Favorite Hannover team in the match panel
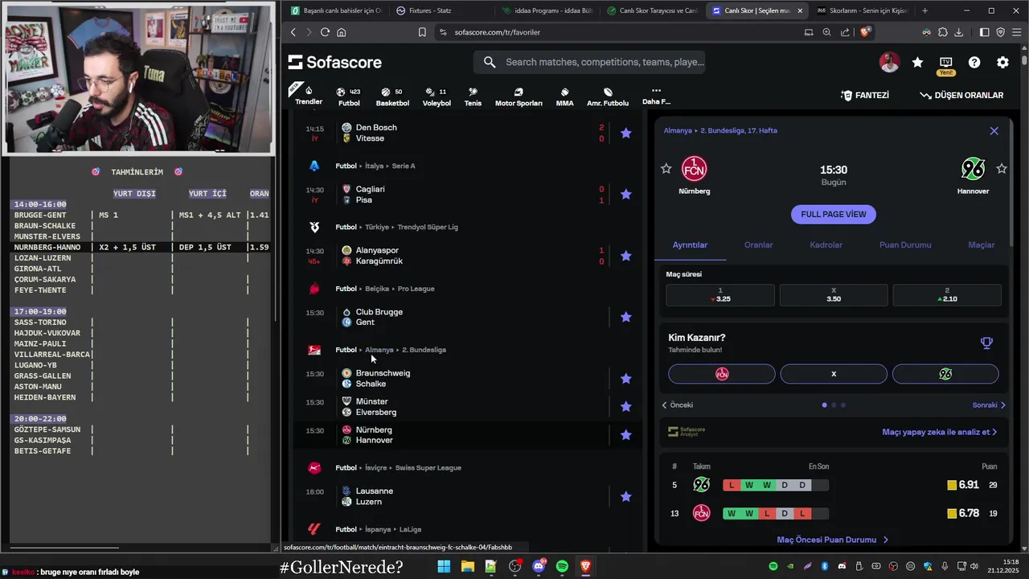This screenshot has height=579, width=1029. [1002, 168]
